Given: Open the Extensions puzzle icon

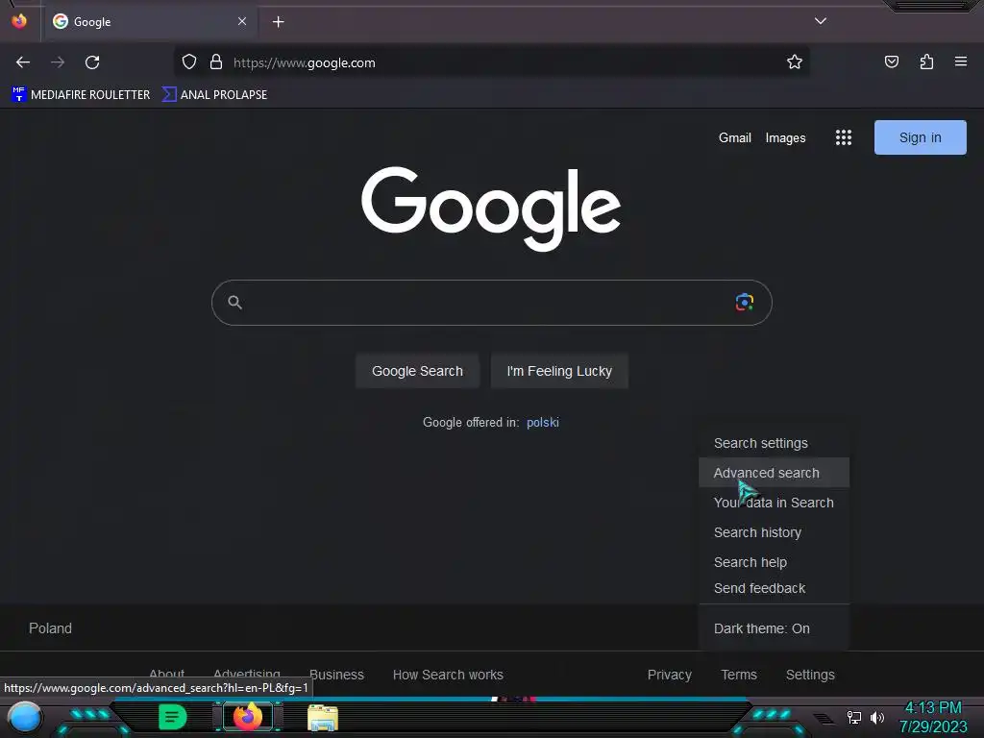Looking at the screenshot, I should point(926,61).
